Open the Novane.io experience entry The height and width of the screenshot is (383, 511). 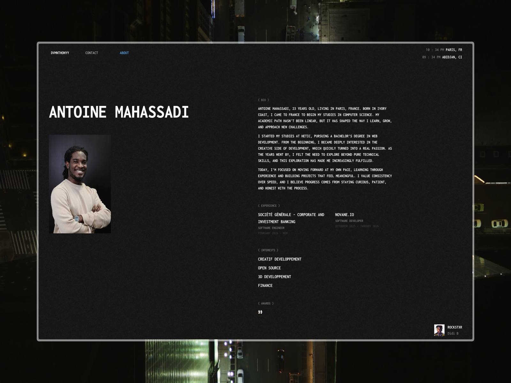coord(344,215)
